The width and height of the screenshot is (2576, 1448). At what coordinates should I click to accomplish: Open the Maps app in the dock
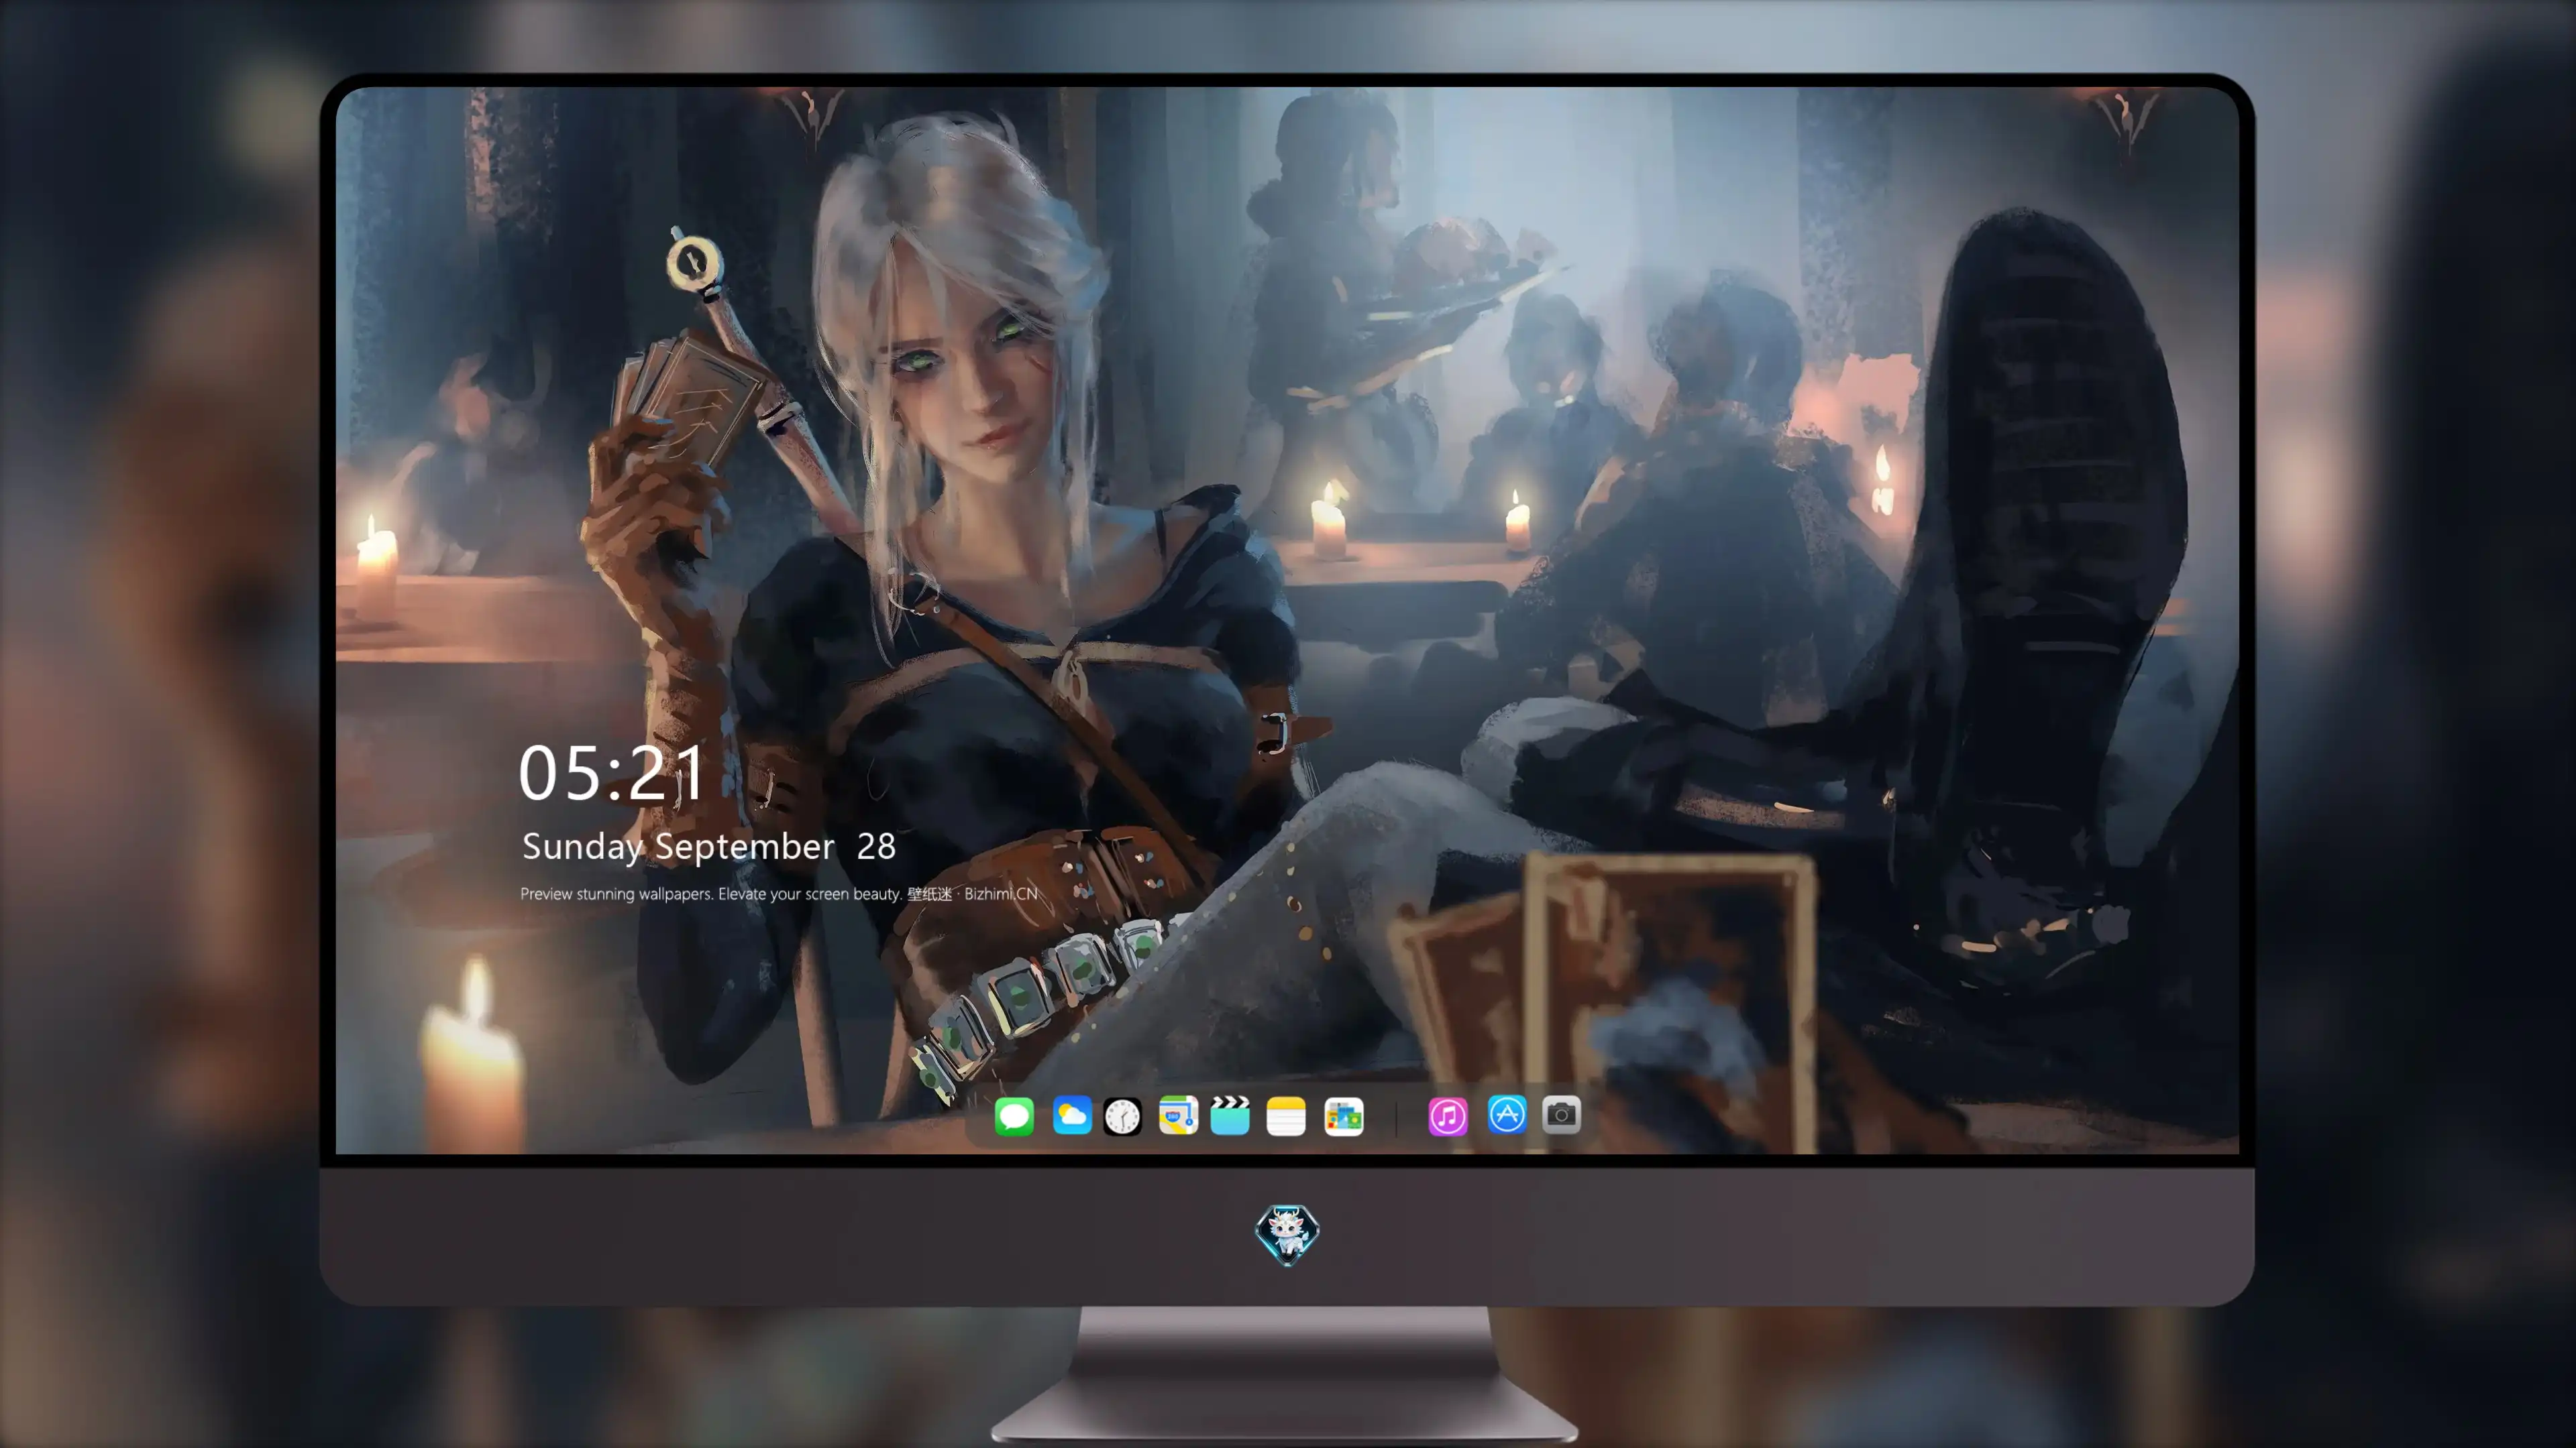pyautogui.click(x=1178, y=1115)
